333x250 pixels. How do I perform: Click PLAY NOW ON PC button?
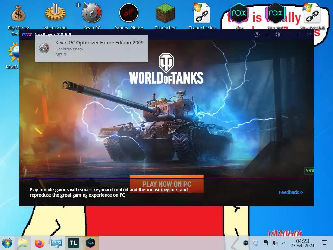pos(166,184)
